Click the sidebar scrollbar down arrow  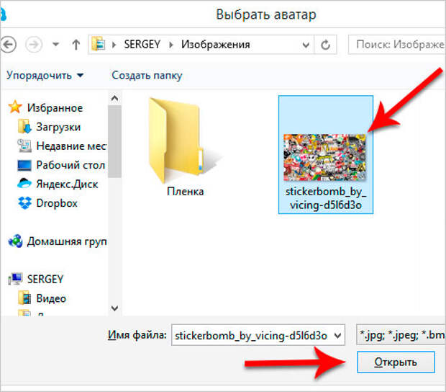(x=114, y=308)
